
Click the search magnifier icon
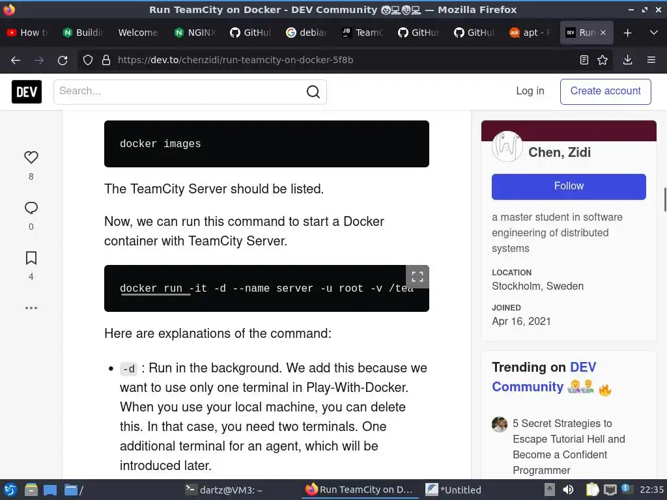313,91
